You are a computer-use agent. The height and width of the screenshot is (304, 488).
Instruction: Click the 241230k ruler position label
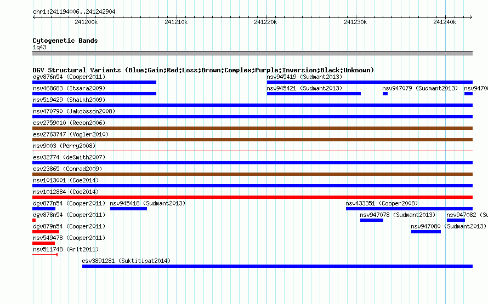click(x=355, y=22)
